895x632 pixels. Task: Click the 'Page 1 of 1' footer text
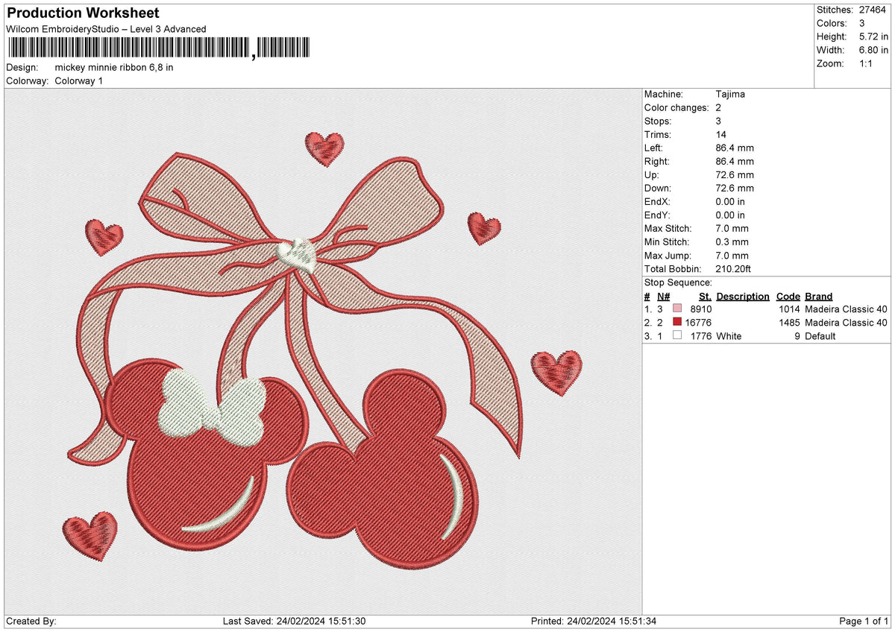coord(864,622)
